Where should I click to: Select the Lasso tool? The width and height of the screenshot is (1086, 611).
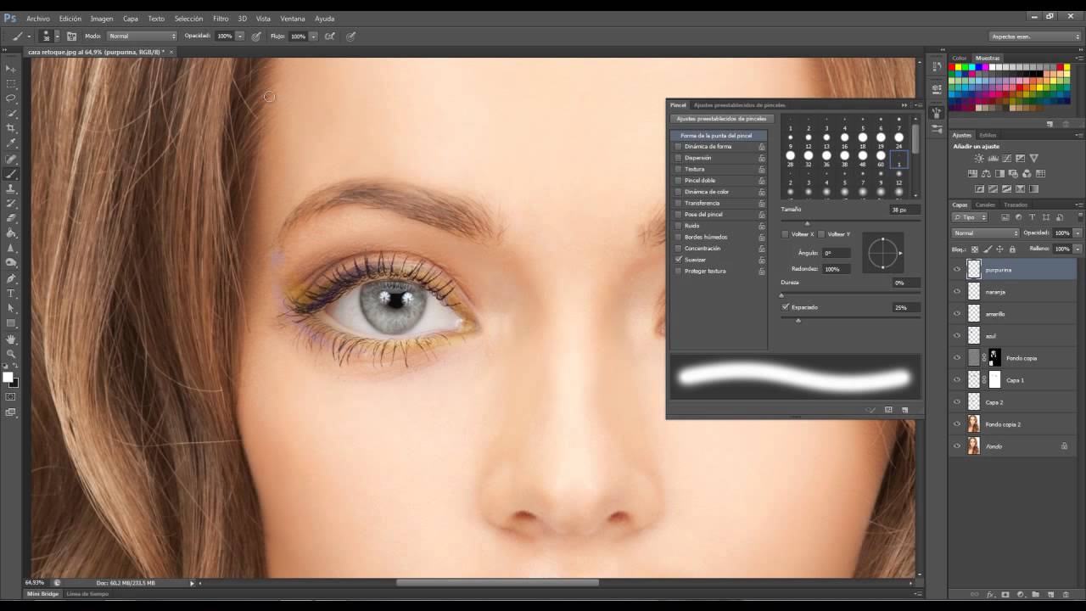[x=11, y=98]
